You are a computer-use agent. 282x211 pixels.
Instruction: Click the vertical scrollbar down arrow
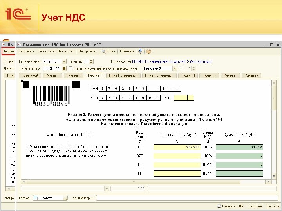[274, 176]
